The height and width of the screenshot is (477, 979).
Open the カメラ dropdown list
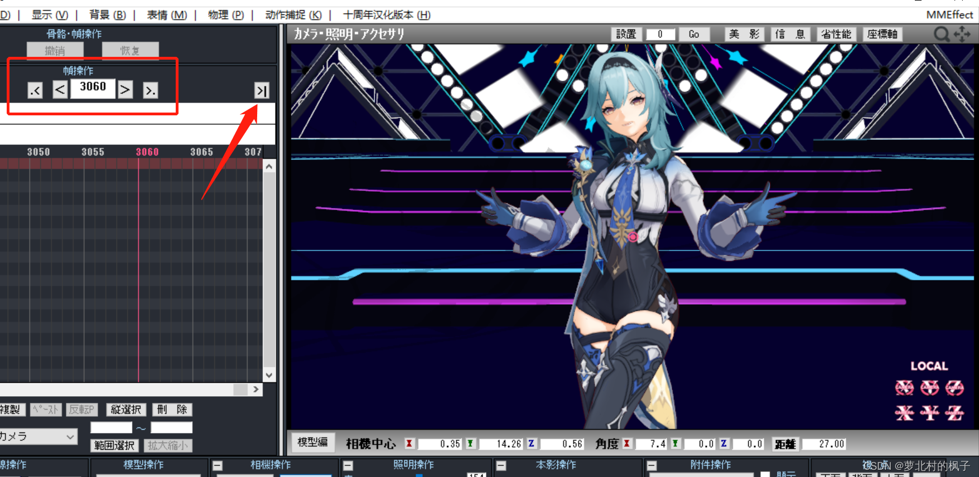click(x=70, y=436)
